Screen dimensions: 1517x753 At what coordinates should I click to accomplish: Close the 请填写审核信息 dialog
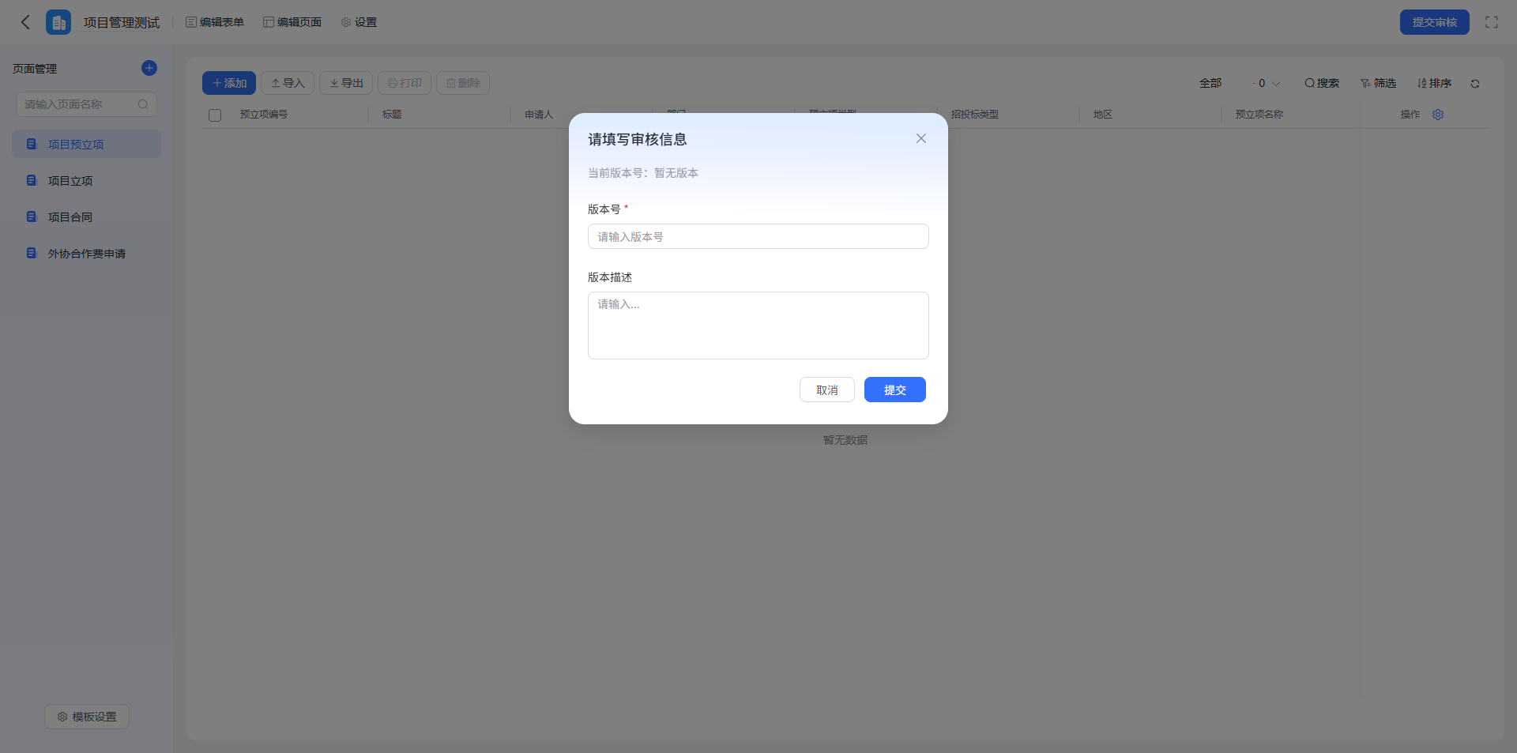click(x=921, y=138)
